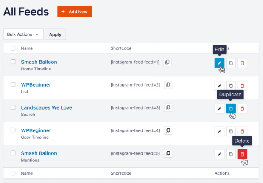The height and width of the screenshot is (183, 263).
Task: Delete the WPBeginner List feed
Action: click(242, 86)
